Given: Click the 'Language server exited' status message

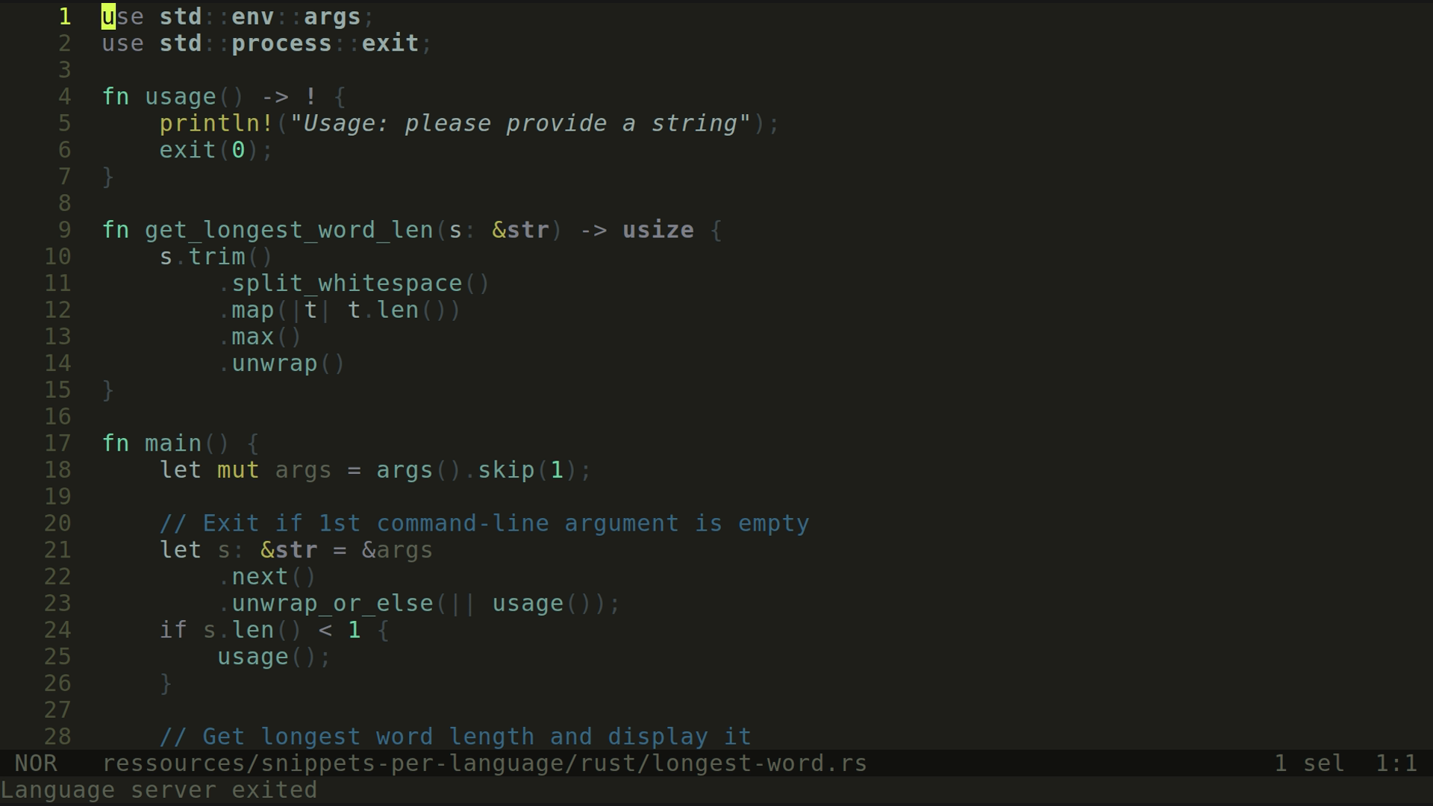Looking at the screenshot, I should pos(159,790).
